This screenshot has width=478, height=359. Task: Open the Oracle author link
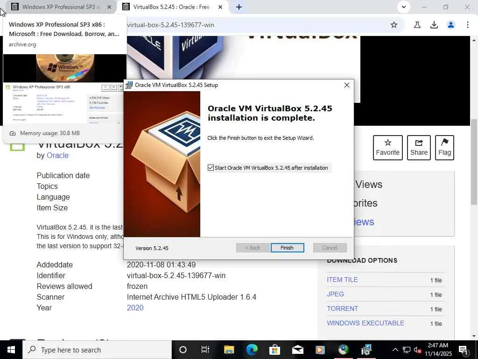57,155
